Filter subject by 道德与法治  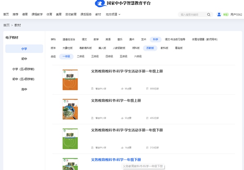tap(69, 39)
